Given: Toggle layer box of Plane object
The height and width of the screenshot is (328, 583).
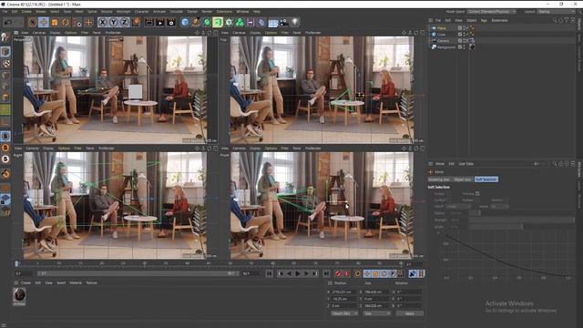Looking at the screenshot, I should coord(460,28).
